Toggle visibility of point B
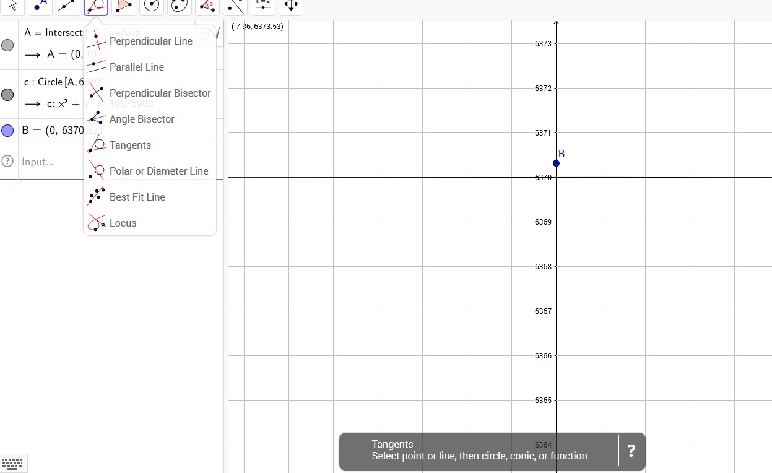Screen dimensions: 772x473 [8, 131]
